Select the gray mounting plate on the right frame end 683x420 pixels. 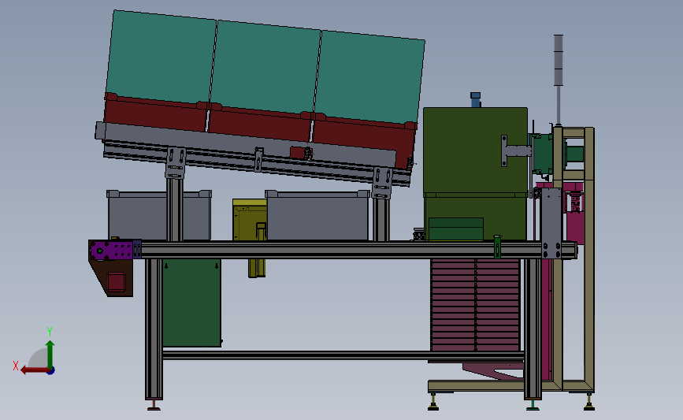(551, 223)
